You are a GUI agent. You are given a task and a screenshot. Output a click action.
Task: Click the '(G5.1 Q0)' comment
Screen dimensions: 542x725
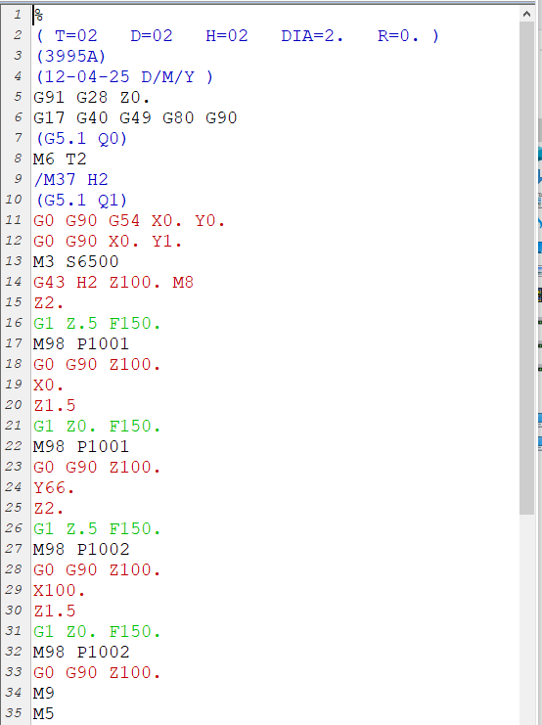[x=81, y=138]
